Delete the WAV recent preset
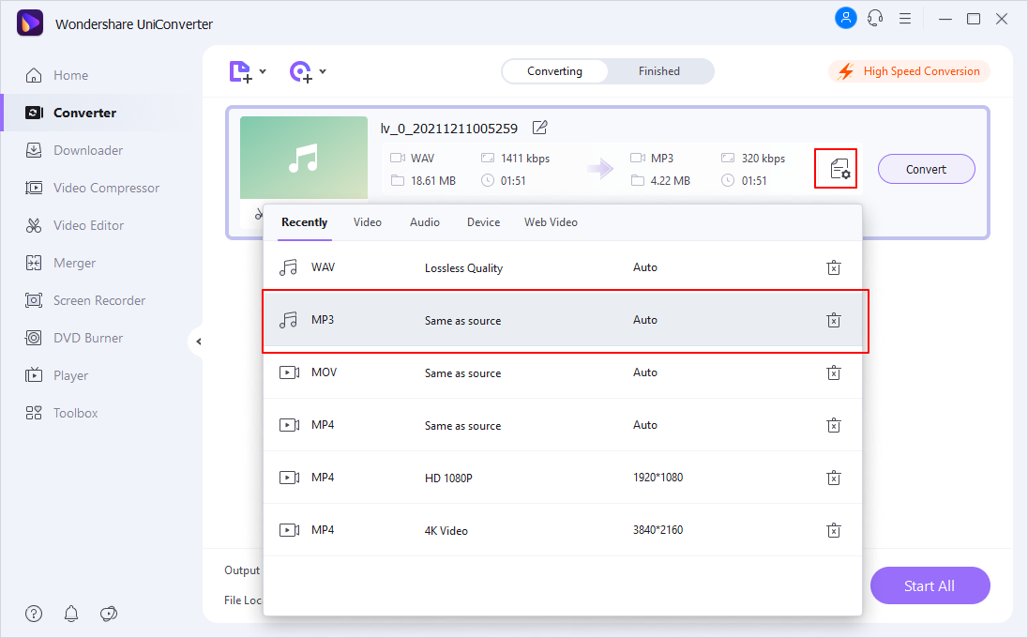This screenshot has height=638, width=1028. point(833,267)
